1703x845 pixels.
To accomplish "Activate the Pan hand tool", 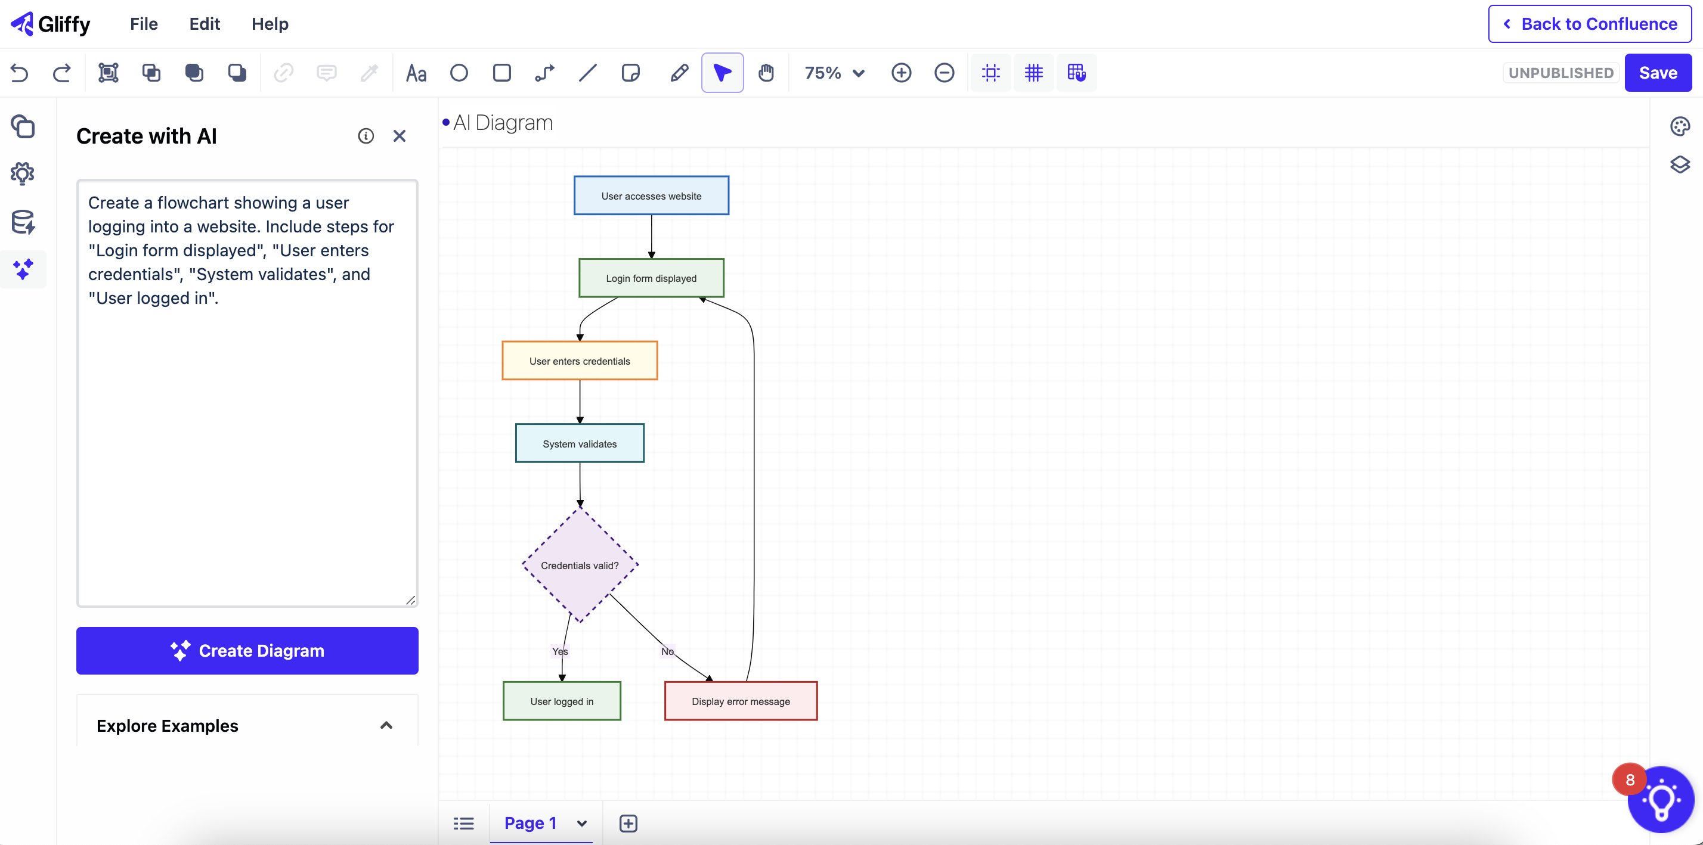I will click(x=766, y=73).
